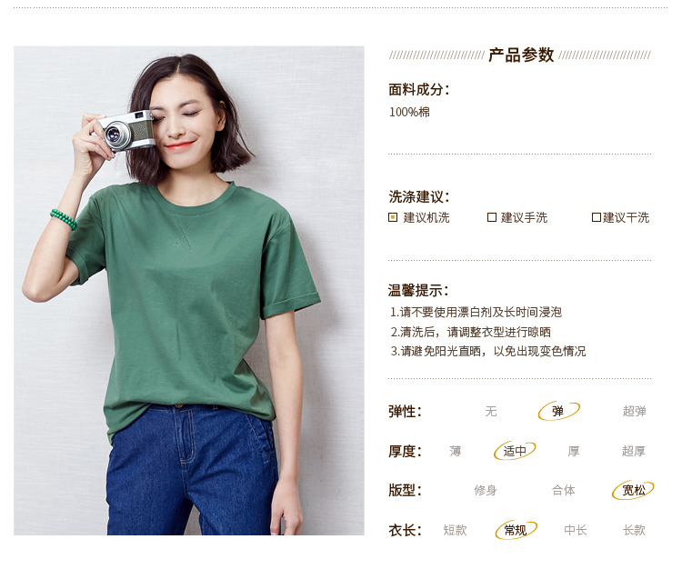Select elasticity option 无
Image resolution: width=682 pixels, height=569 pixels.
[x=491, y=411]
